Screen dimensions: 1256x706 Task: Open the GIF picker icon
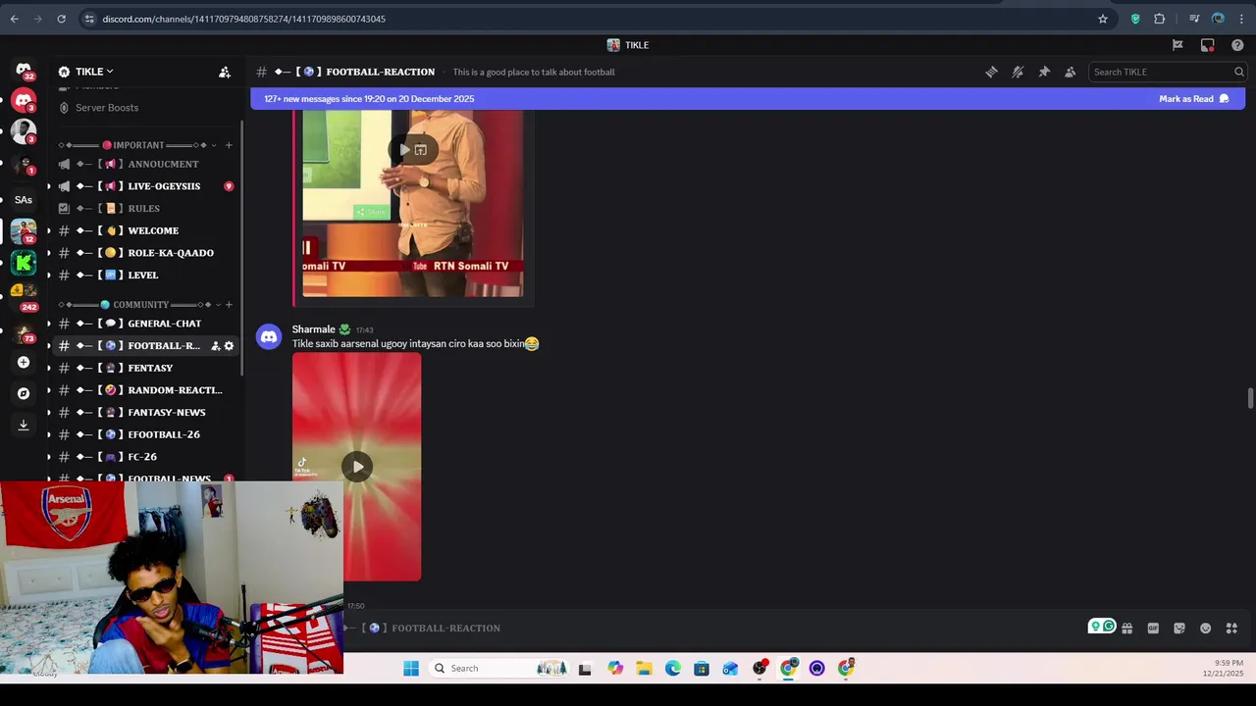[x=1153, y=629]
